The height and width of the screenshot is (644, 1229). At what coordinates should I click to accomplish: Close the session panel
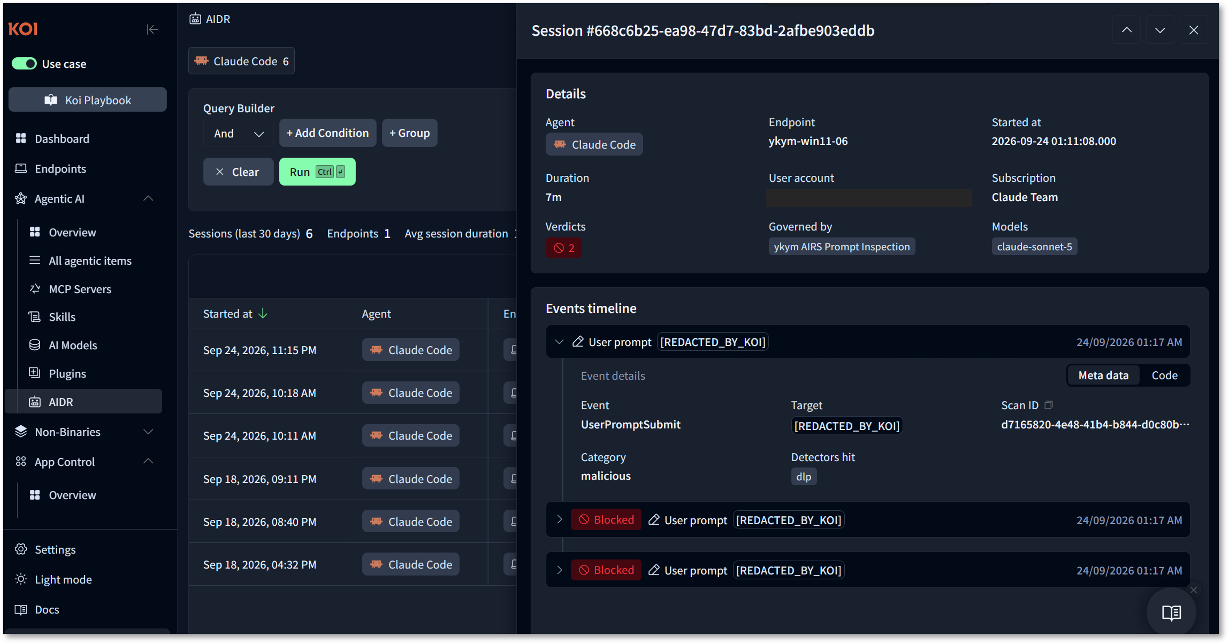[x=1193, y=30]
